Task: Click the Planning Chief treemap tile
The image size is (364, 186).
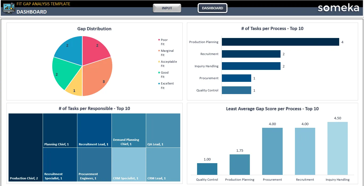Action: (60, 130)
